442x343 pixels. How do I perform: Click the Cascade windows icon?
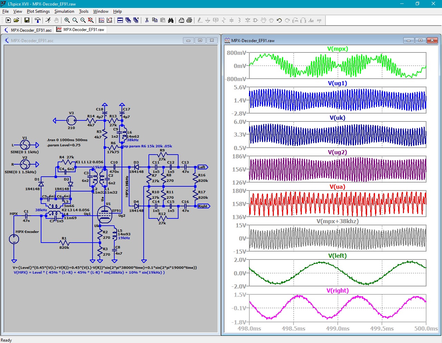pos(128,20)
